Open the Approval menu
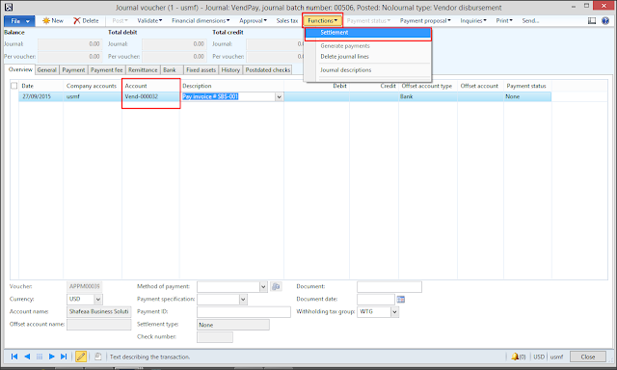The image size is (617, 370). click(x=253, y=21)
